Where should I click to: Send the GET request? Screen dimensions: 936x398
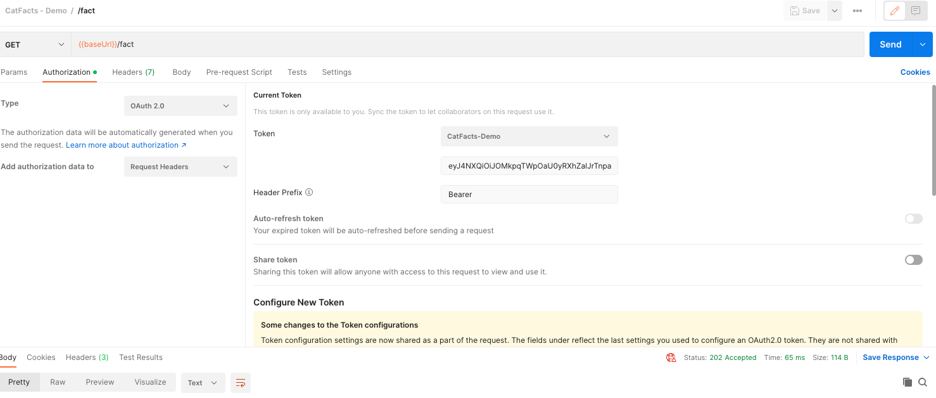click(x=890, y=44)
